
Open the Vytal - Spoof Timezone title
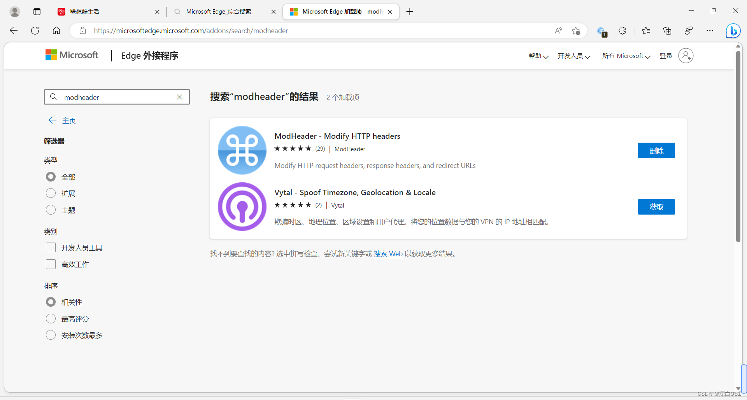click(x=355, y=192)
